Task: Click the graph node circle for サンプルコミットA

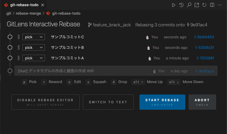Action: coord(10,58)
